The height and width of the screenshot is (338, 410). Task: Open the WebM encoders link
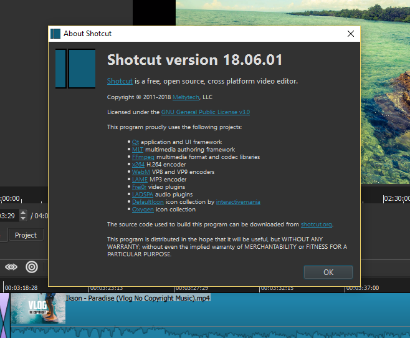tap(141, 172)
